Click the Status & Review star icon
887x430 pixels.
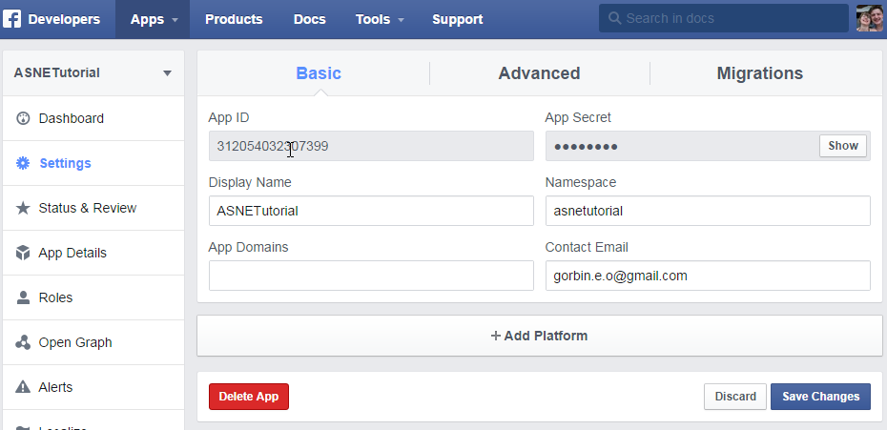(24, 208)
